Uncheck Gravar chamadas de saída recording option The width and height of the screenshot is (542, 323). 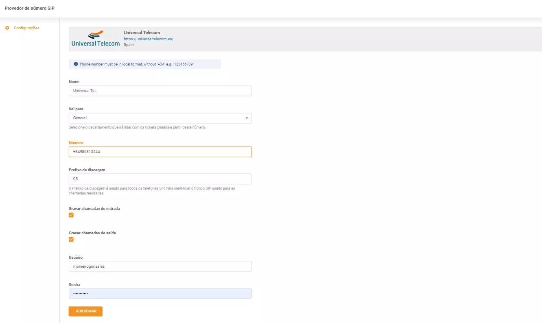[x=71, y=239]
